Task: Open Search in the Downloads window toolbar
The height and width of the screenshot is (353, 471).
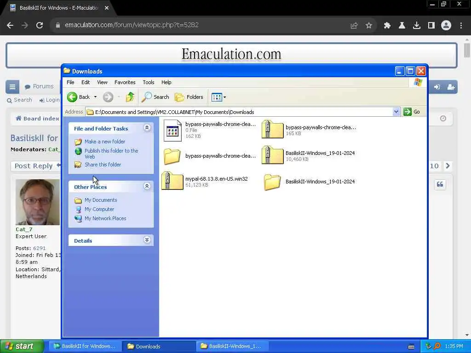Action: [155, 97]
